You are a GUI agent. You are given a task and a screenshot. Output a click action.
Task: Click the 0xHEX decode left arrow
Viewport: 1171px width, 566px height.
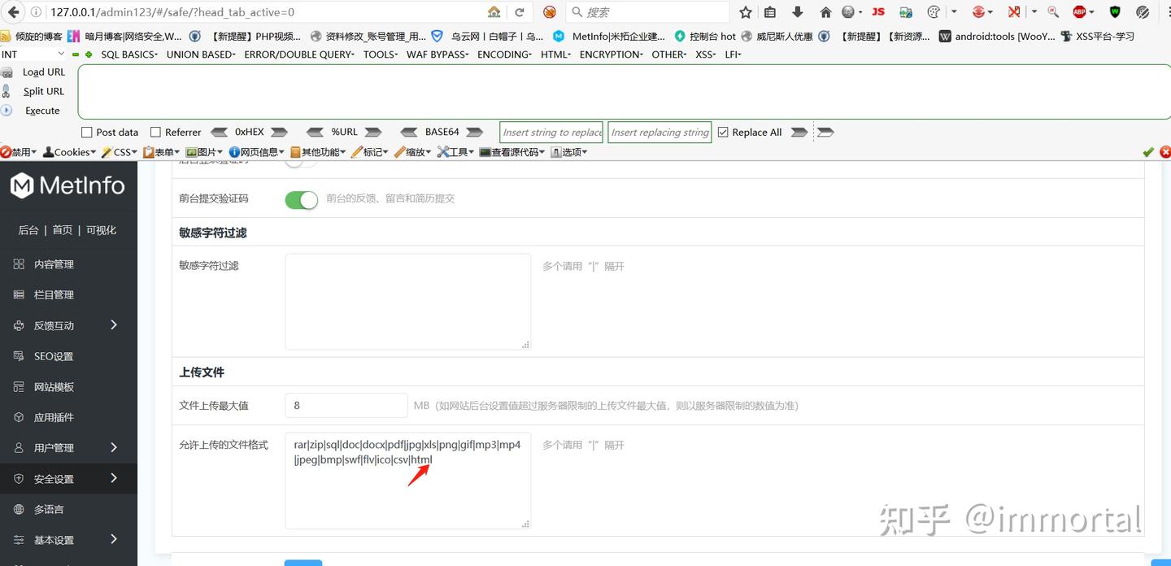coord(220,133)
